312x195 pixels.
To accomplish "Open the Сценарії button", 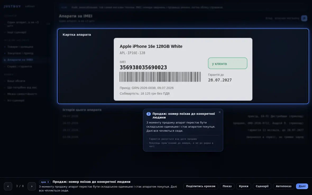I will (262, 186).
